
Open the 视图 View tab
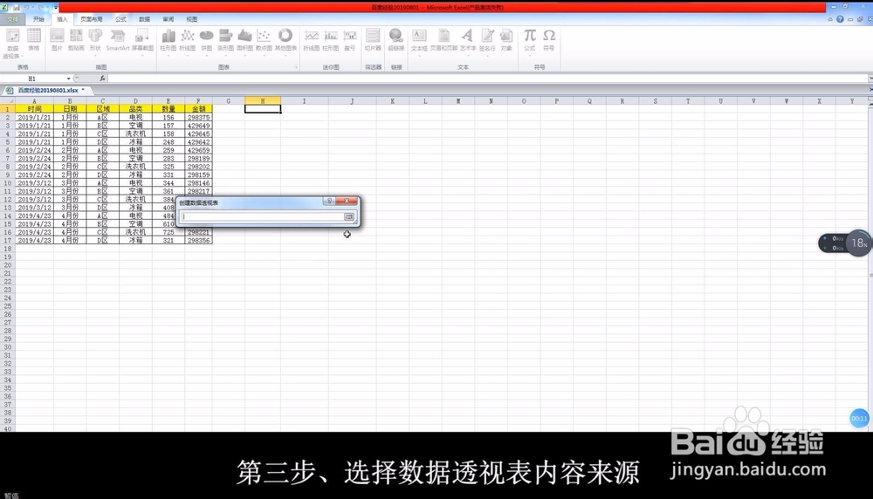click(x=192, y=19)
